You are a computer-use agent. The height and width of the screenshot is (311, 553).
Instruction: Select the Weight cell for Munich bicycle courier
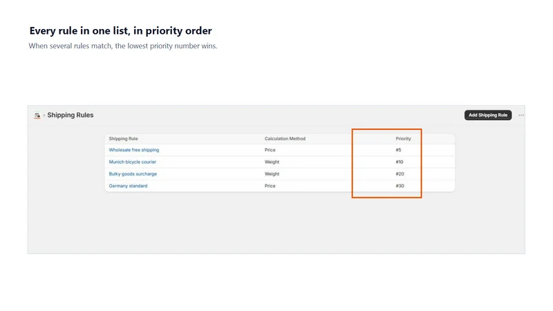[x=272, y=162]
